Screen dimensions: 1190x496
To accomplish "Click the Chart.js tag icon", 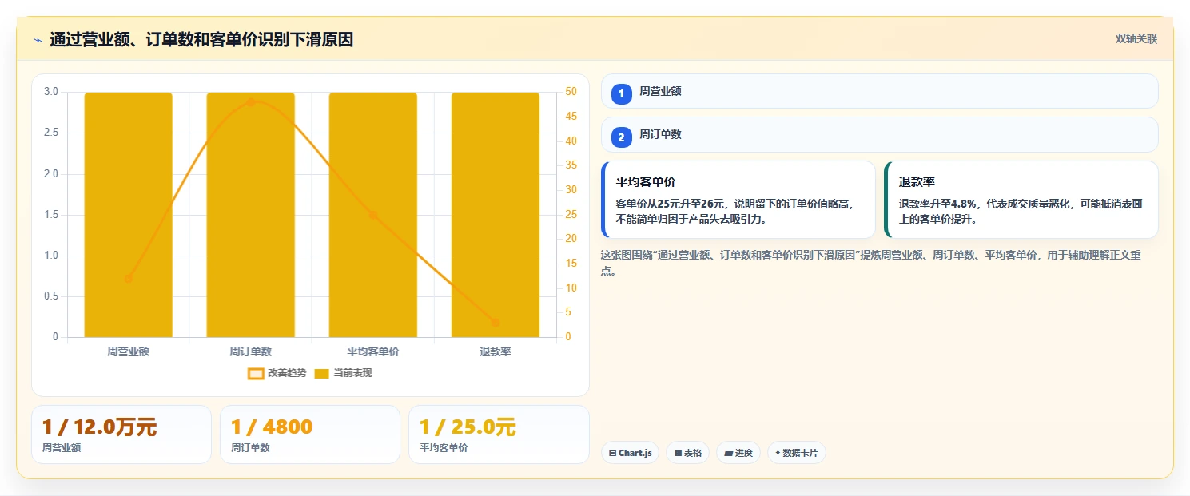I will [x=612, y=453].
